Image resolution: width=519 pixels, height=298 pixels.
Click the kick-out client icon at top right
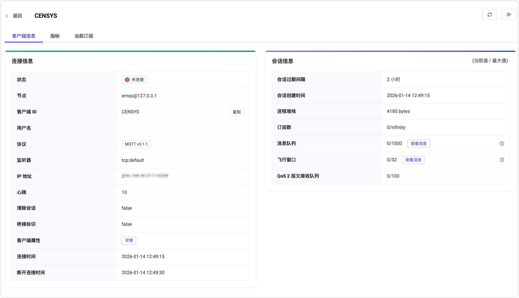coord(509,15)
